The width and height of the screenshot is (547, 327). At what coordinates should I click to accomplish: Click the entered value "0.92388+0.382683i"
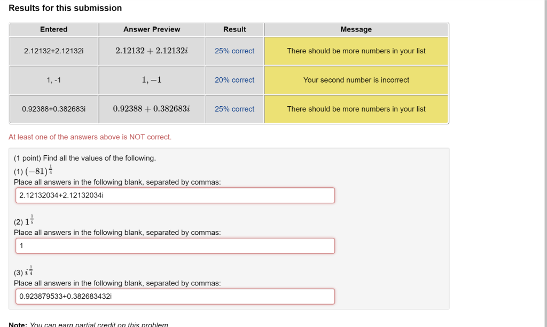53,109
